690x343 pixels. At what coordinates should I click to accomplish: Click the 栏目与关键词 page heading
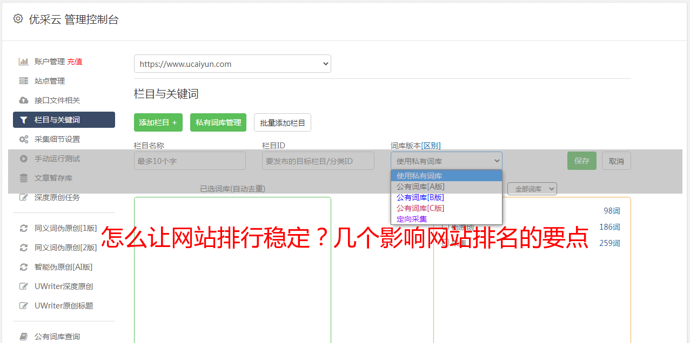[166, 94]
